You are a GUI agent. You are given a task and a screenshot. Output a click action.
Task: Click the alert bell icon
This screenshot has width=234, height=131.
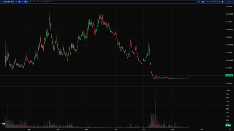tap(222, 2)
